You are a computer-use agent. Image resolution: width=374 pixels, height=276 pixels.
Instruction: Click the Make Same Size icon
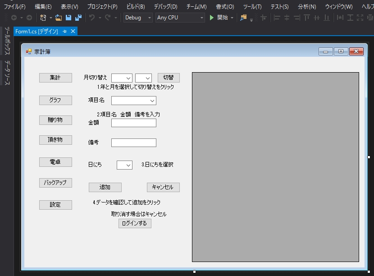(x=360, y=18)
